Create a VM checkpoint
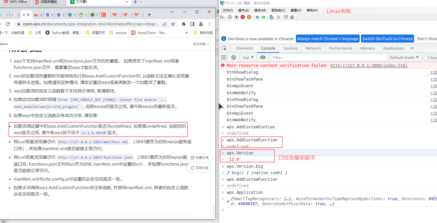 point(272,17)
